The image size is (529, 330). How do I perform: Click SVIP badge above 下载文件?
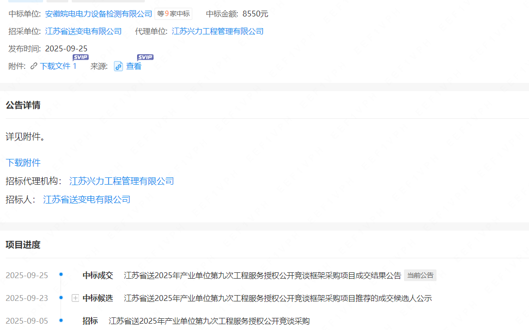click(80, 57)
